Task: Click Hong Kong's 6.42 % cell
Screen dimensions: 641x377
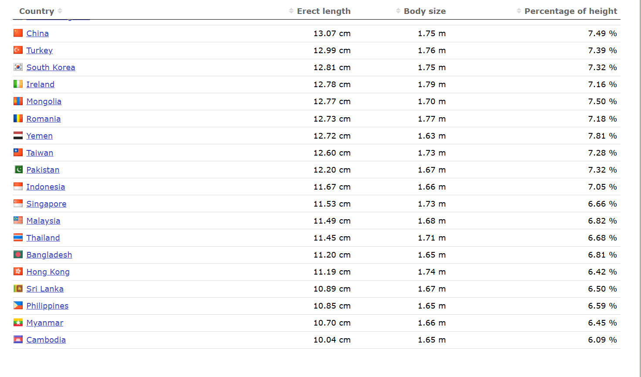Action: (603, 272)
